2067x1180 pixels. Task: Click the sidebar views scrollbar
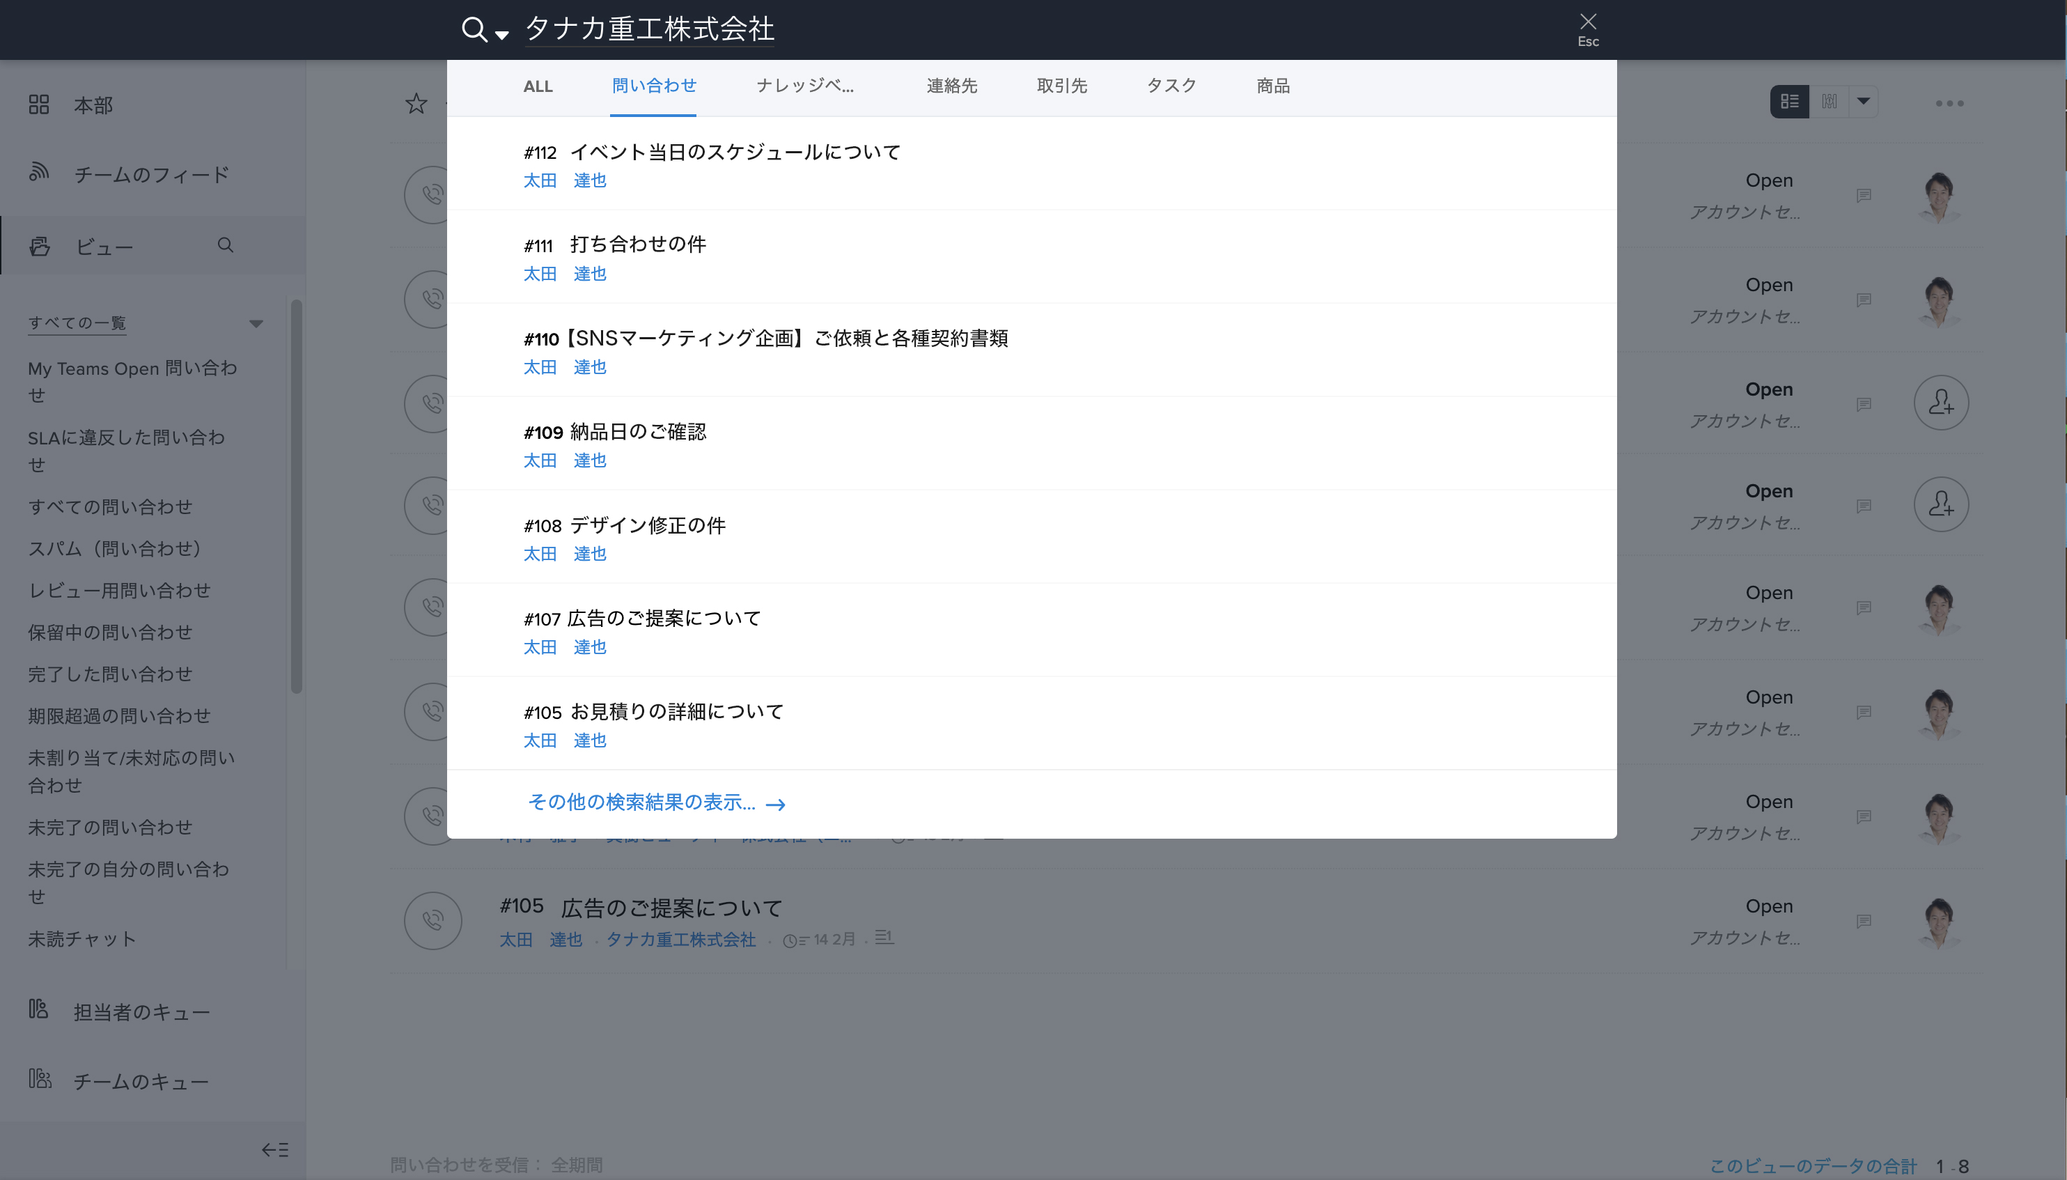coord(297,496)
